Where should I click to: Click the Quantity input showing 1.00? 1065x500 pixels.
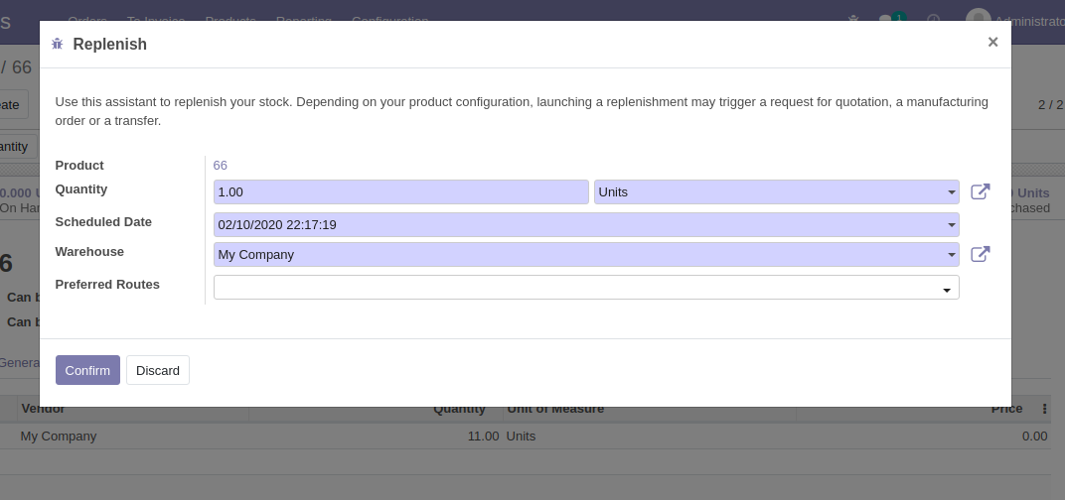coord(400,192)
